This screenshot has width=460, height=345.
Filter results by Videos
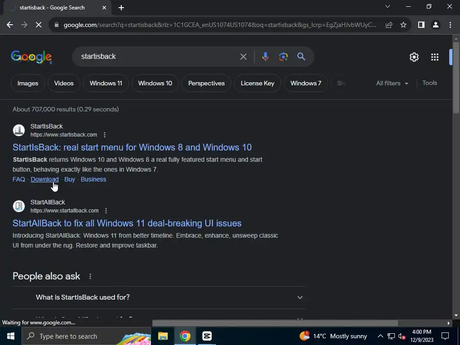tap(64, 83)
